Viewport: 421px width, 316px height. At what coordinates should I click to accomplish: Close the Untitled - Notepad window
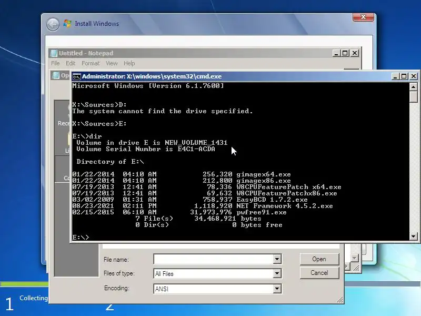[x=355, y=53]
